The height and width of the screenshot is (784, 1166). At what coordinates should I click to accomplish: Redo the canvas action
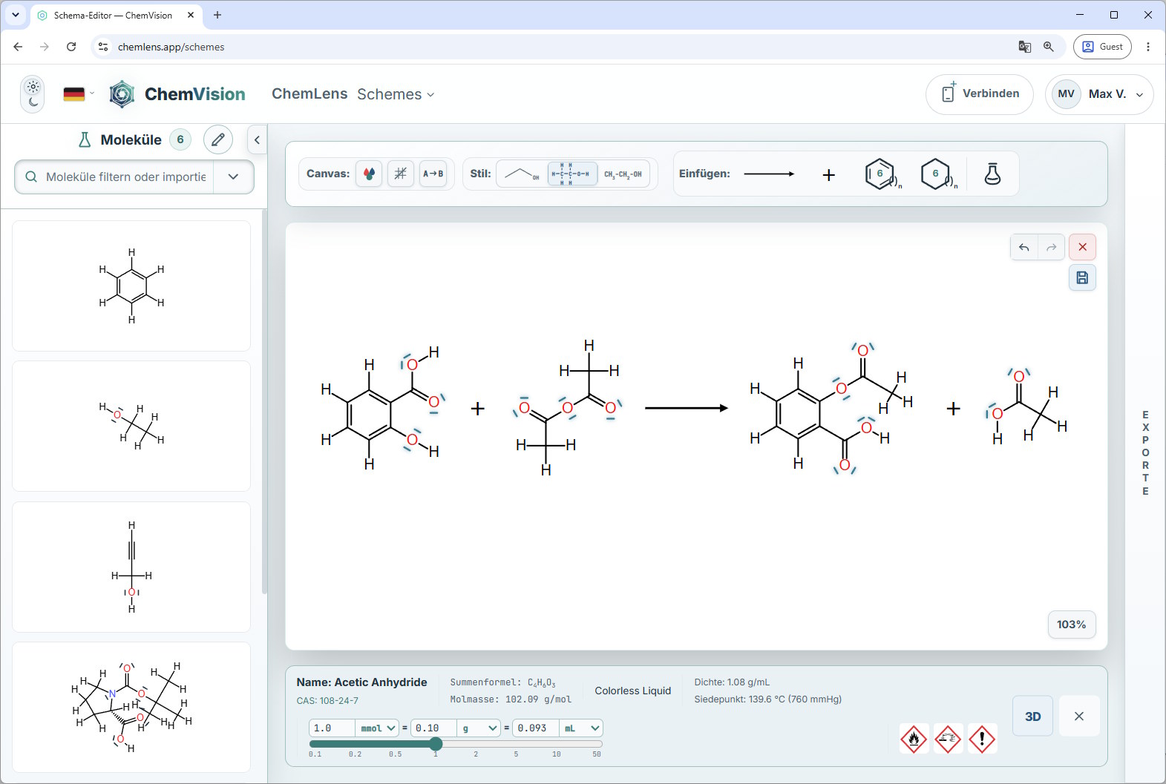pos(1052,247)
